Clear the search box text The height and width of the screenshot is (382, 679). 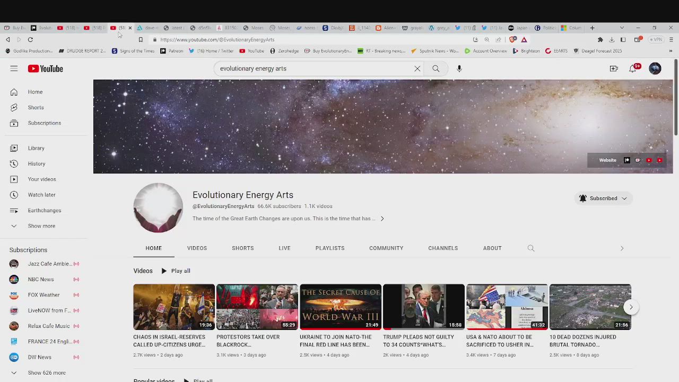point(417,68)
